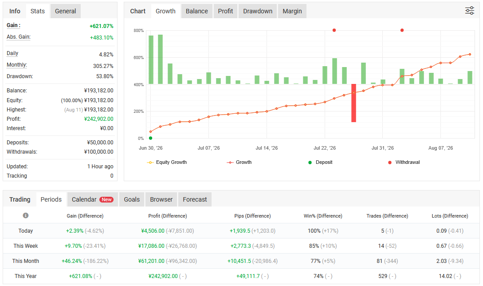The height and width of the screenshot is (286, 483).
Task: Switch to the Stats tab
Action: click(38, 11)
